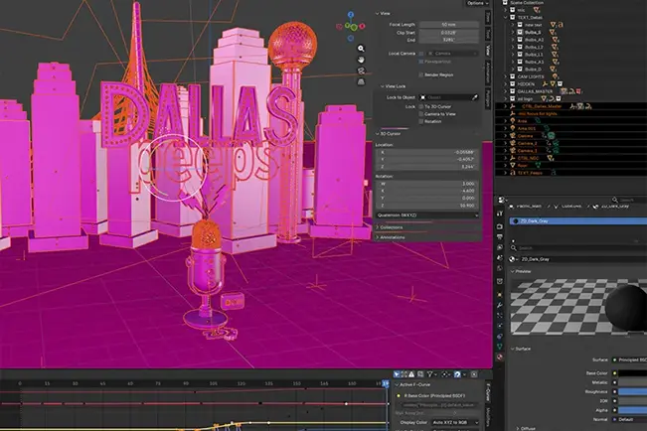This screenshot has height=431, width=647.
Task: Open the Collection properties tab icon
Action: (500, 281)
